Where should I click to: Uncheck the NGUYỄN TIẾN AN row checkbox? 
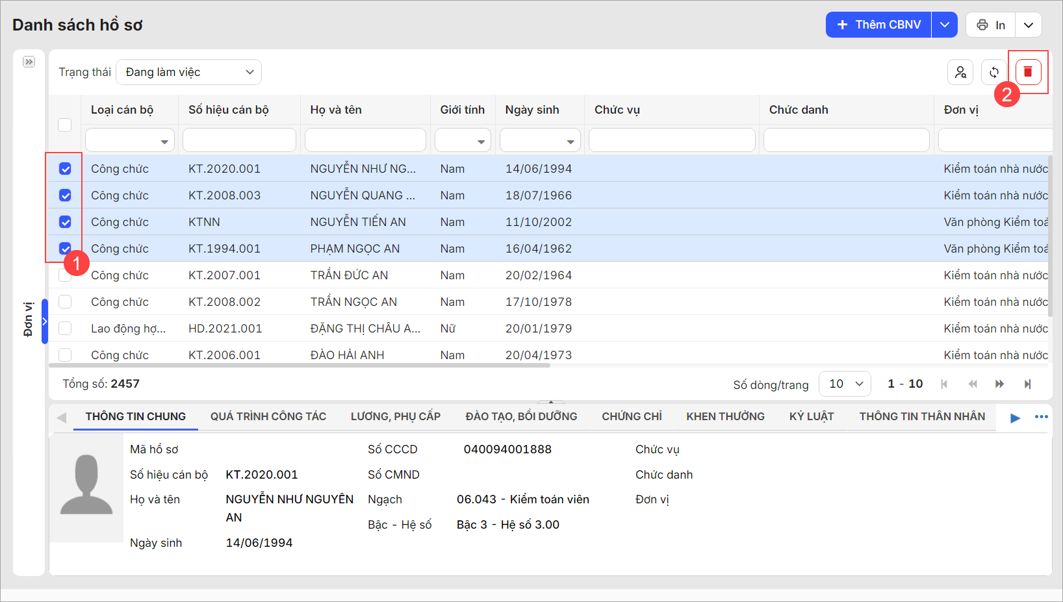tap(65, 222)
